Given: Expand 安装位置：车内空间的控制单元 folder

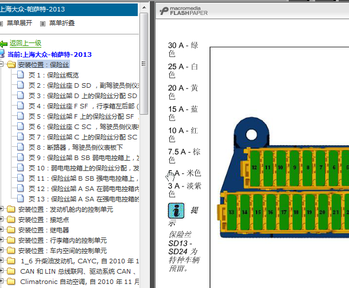Looking at the screenshot, I should (x=1, y=250).
